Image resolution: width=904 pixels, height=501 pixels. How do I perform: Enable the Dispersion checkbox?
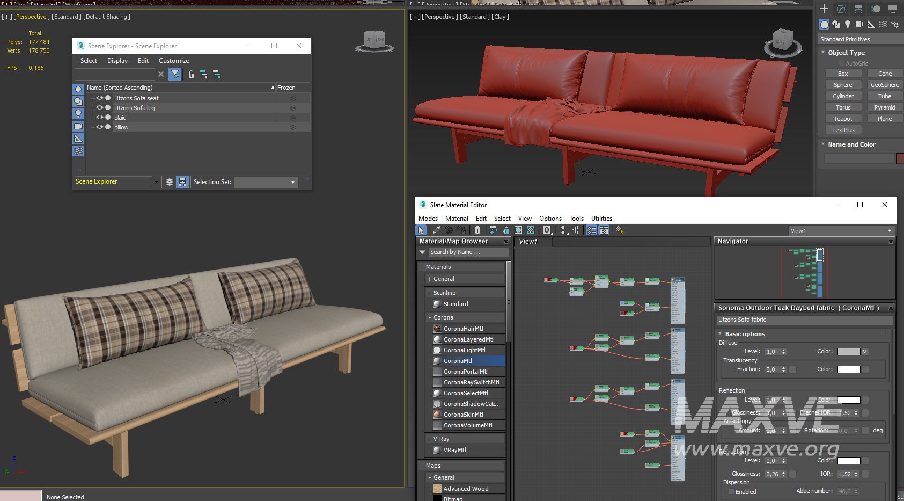(x=731, y=491)
